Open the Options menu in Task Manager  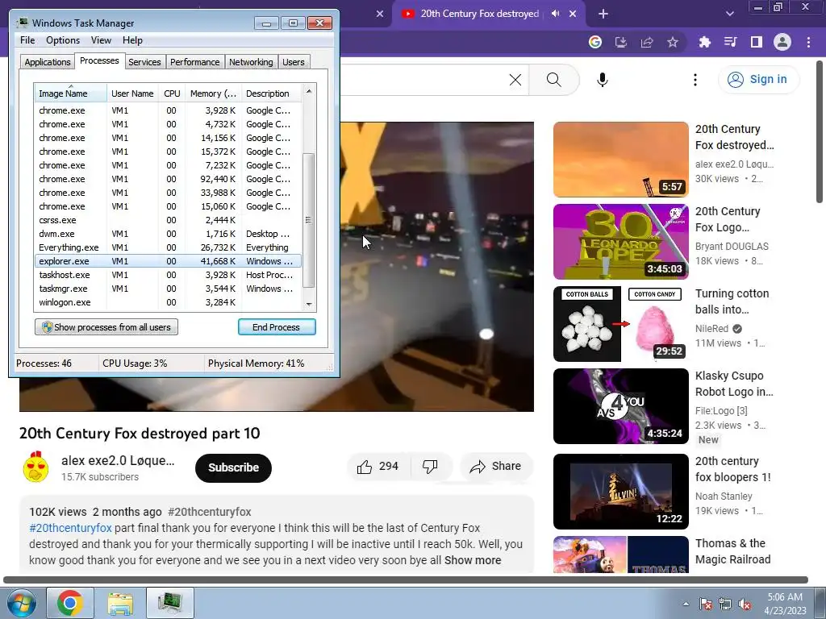coord(63,40)
